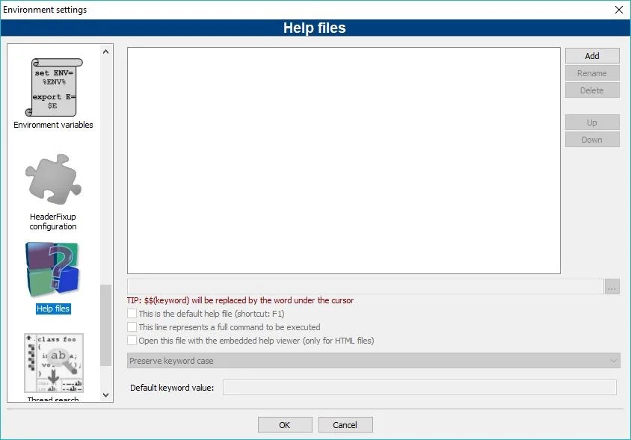The width and height of the screenshot is (631, 440).
Task: Enable opening with embedded help viewer
Action: coord(132,340)
